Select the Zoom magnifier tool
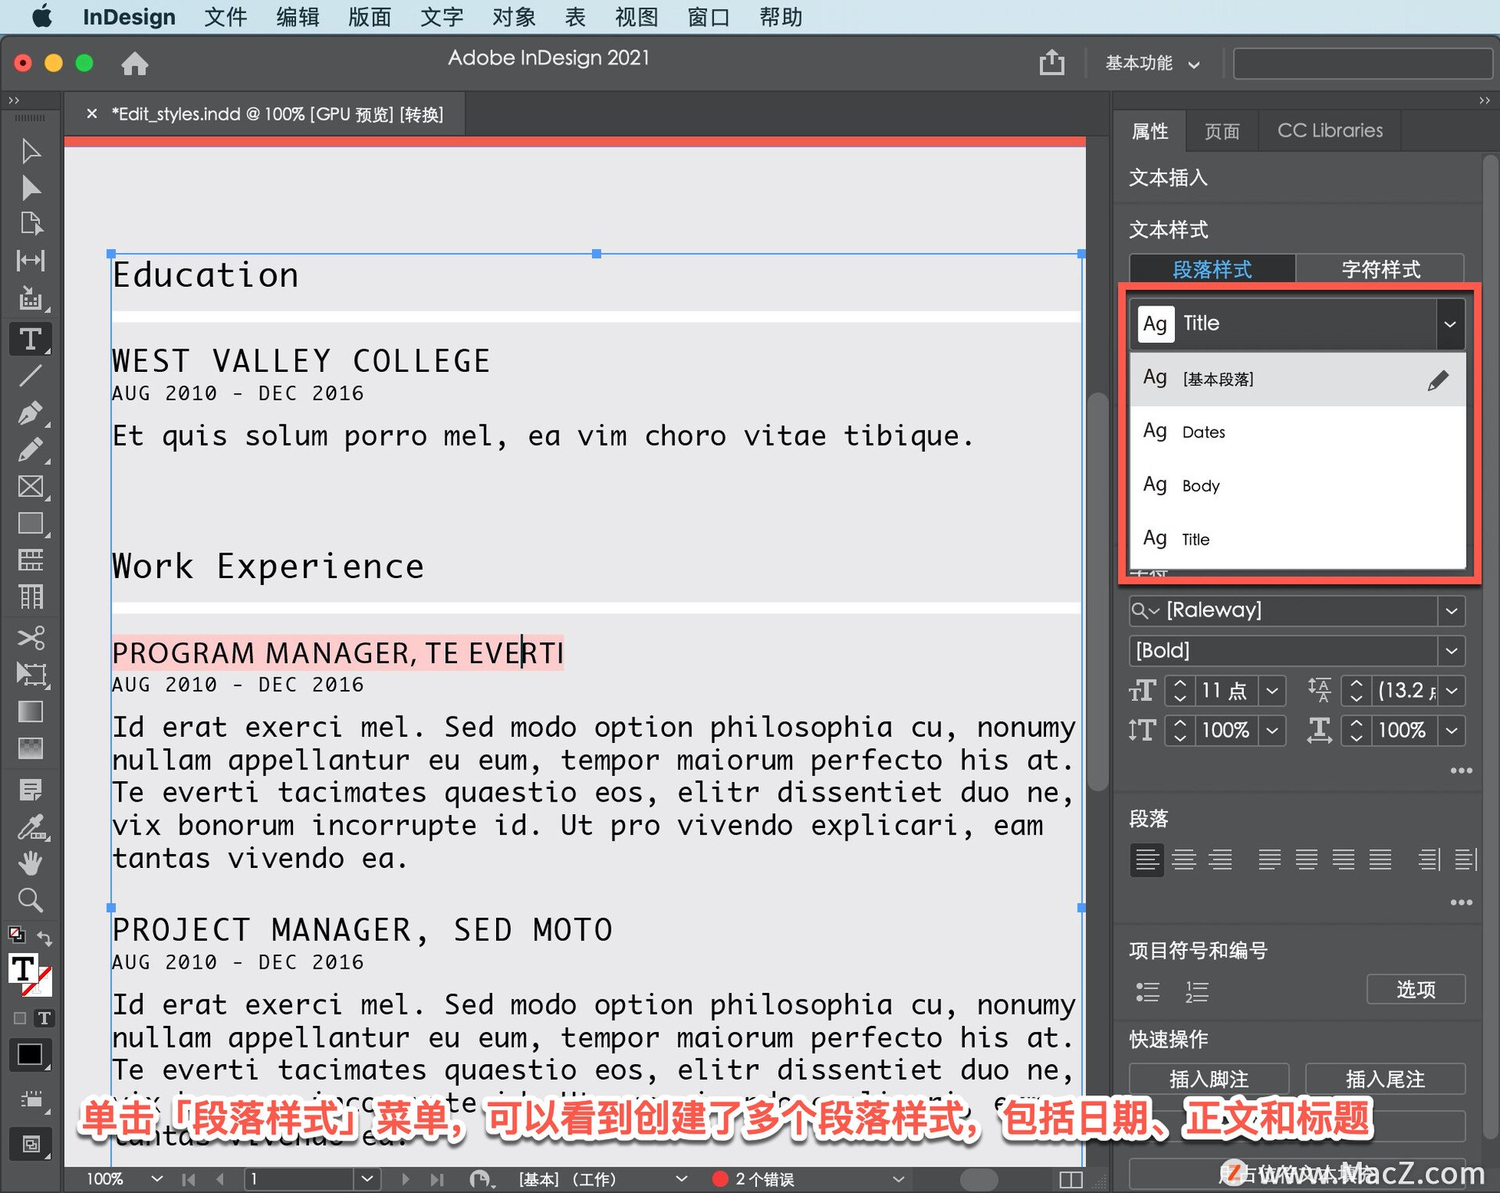The height and width of the screenshot is (1193, 1500). pos(30,900)
